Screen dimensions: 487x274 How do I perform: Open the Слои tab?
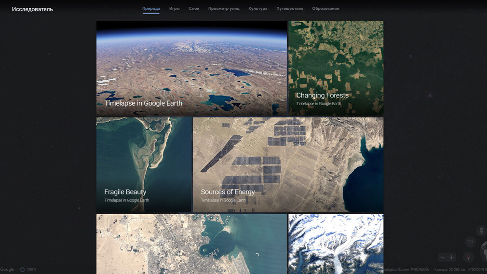coord(194,8)
